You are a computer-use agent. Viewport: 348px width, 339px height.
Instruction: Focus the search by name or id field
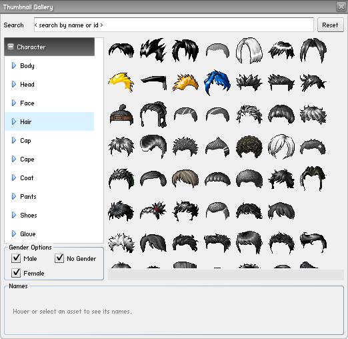click(174, 25)
